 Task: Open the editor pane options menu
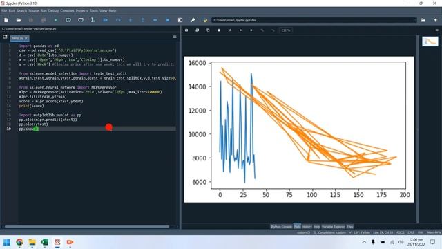coord(175,37)
